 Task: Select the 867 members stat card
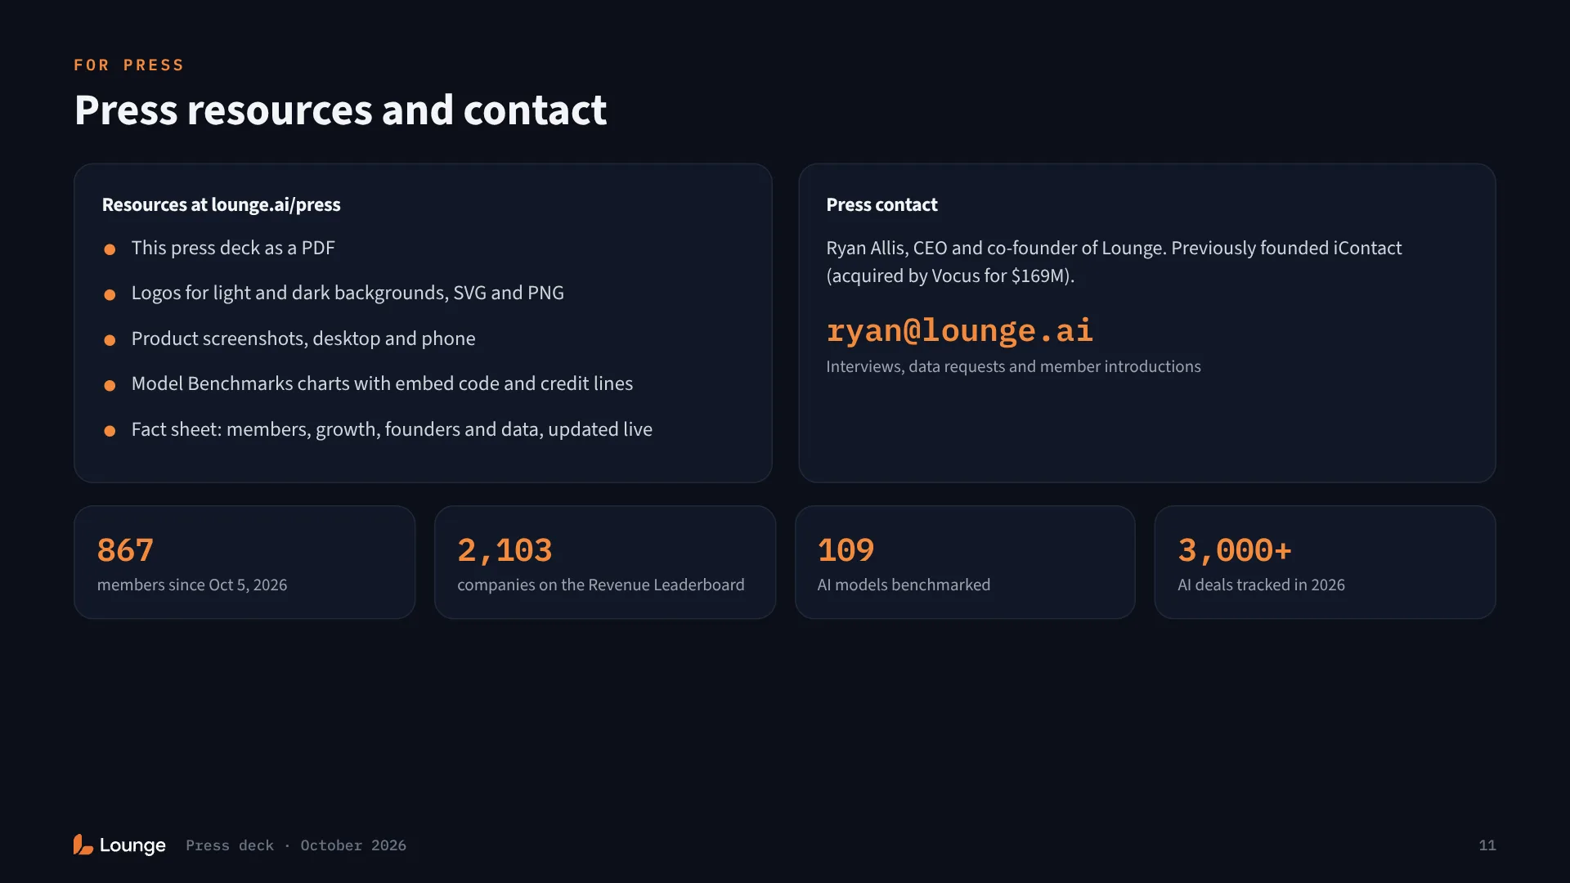(244, 563)
